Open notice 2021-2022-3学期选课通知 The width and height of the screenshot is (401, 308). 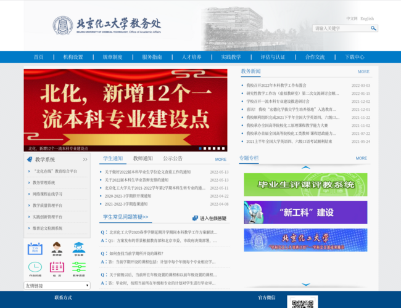[x=126, y=204]
